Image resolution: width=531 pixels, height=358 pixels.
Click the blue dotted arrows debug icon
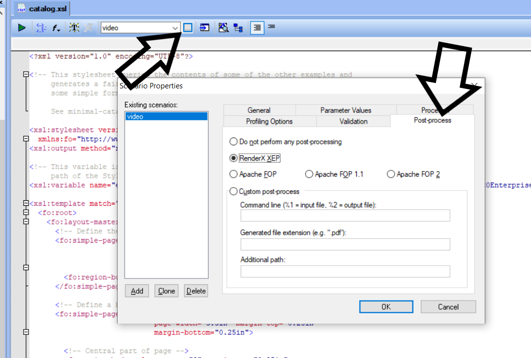point(41,28)
